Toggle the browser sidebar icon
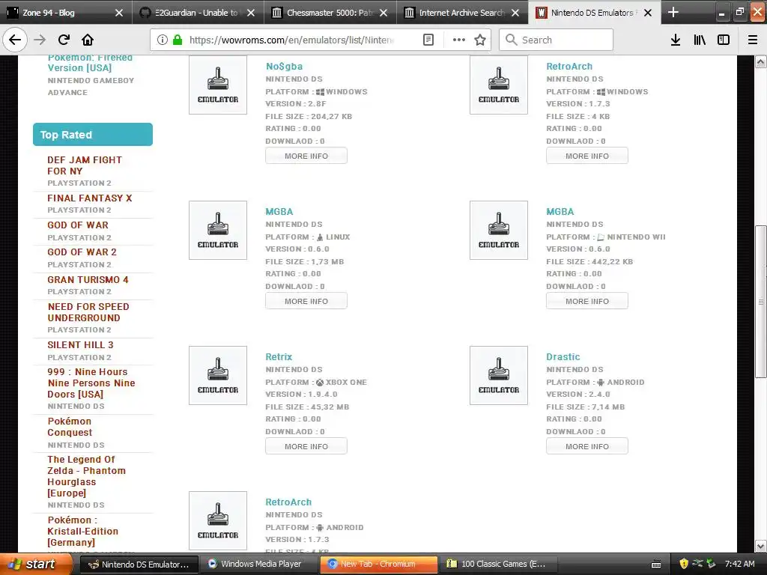This screenshot has height=575, width=767. pyautogui.click(x=724, y=40)
